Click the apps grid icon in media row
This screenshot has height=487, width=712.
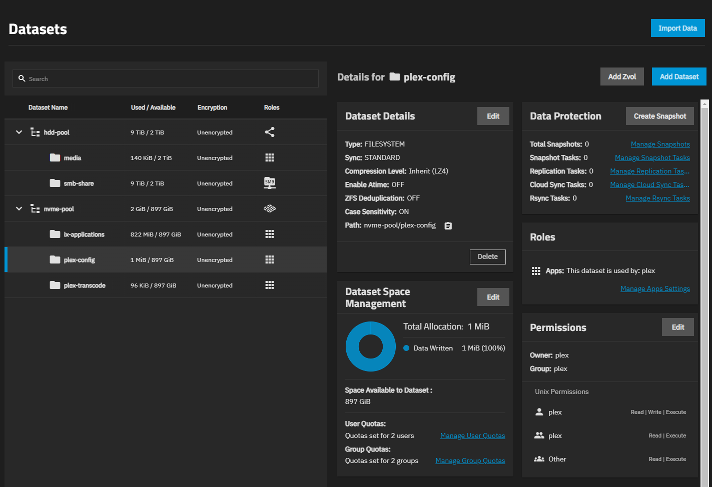click(270, 157)
